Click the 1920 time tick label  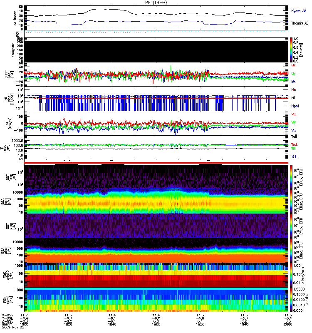[200, 324]
